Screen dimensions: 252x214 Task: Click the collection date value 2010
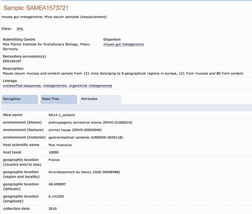pyautogui.click(x=52, y=209)
